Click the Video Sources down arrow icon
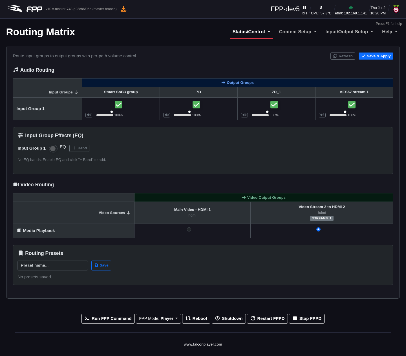 (129, 213)
